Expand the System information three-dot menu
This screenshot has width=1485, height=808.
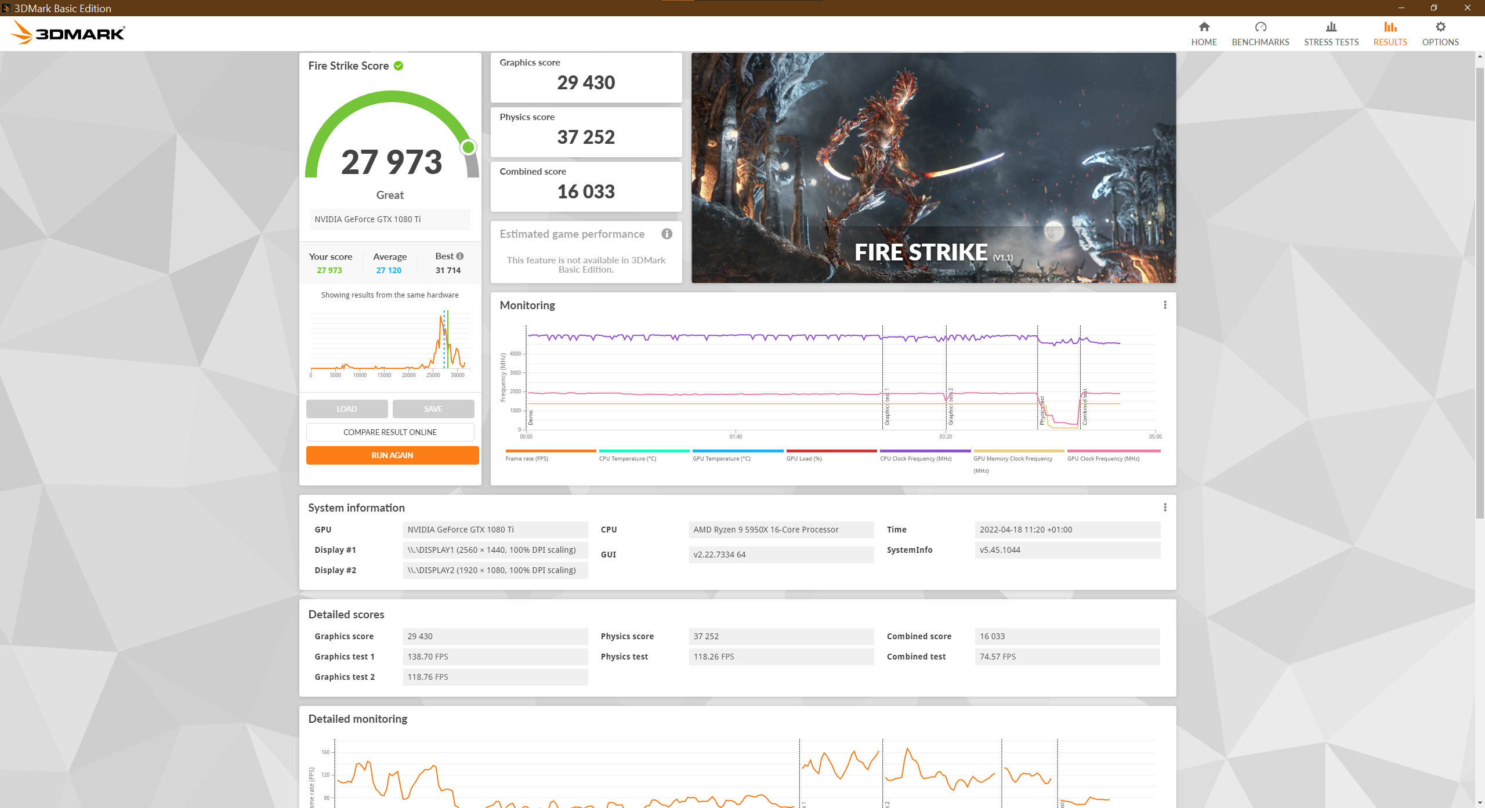[x=1165, y=508]
